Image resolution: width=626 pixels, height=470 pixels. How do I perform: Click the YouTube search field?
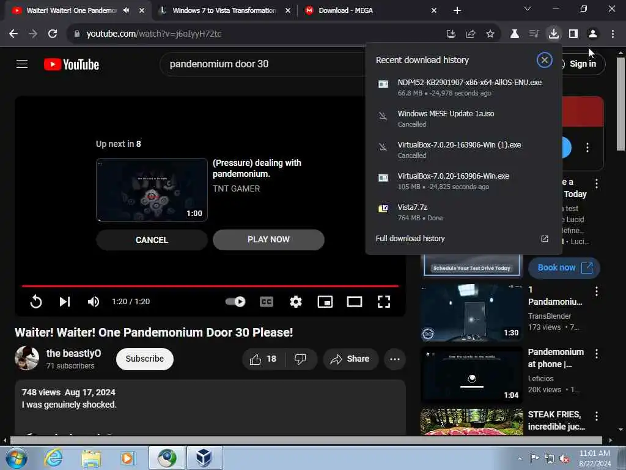(x=263, y=64)
